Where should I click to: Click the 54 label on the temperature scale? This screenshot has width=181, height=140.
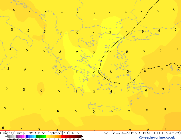(x=82, y=139)
